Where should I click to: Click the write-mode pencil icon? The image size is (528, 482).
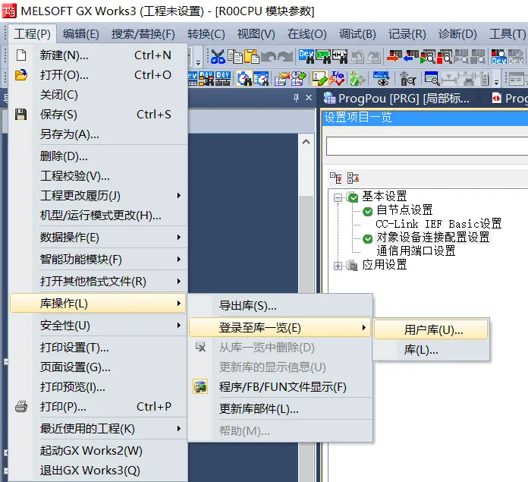coord(319,78)
